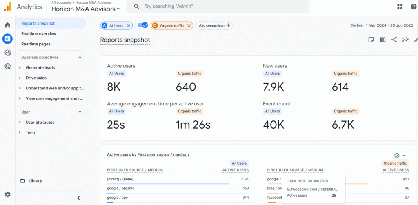Go to Realtime overview report
This screenshot has height=205, width=418.
pos(39,34)
